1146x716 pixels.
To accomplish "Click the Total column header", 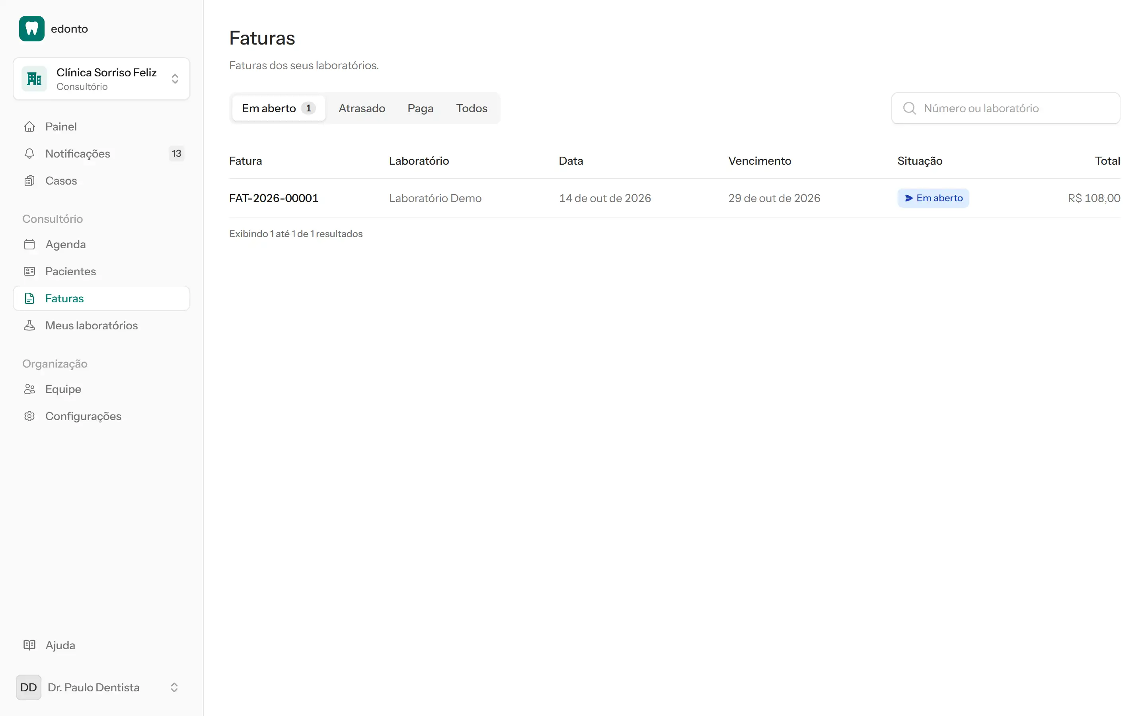I will point(1107,161).
